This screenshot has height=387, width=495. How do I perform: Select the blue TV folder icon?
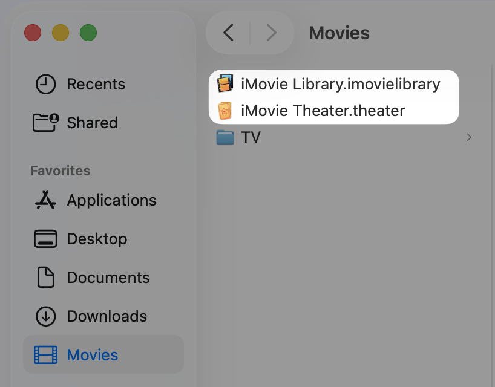(225, 137)
